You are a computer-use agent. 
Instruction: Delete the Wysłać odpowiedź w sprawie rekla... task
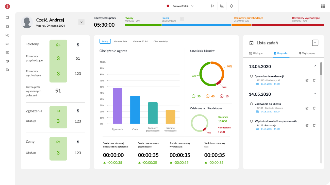(314, 125)
